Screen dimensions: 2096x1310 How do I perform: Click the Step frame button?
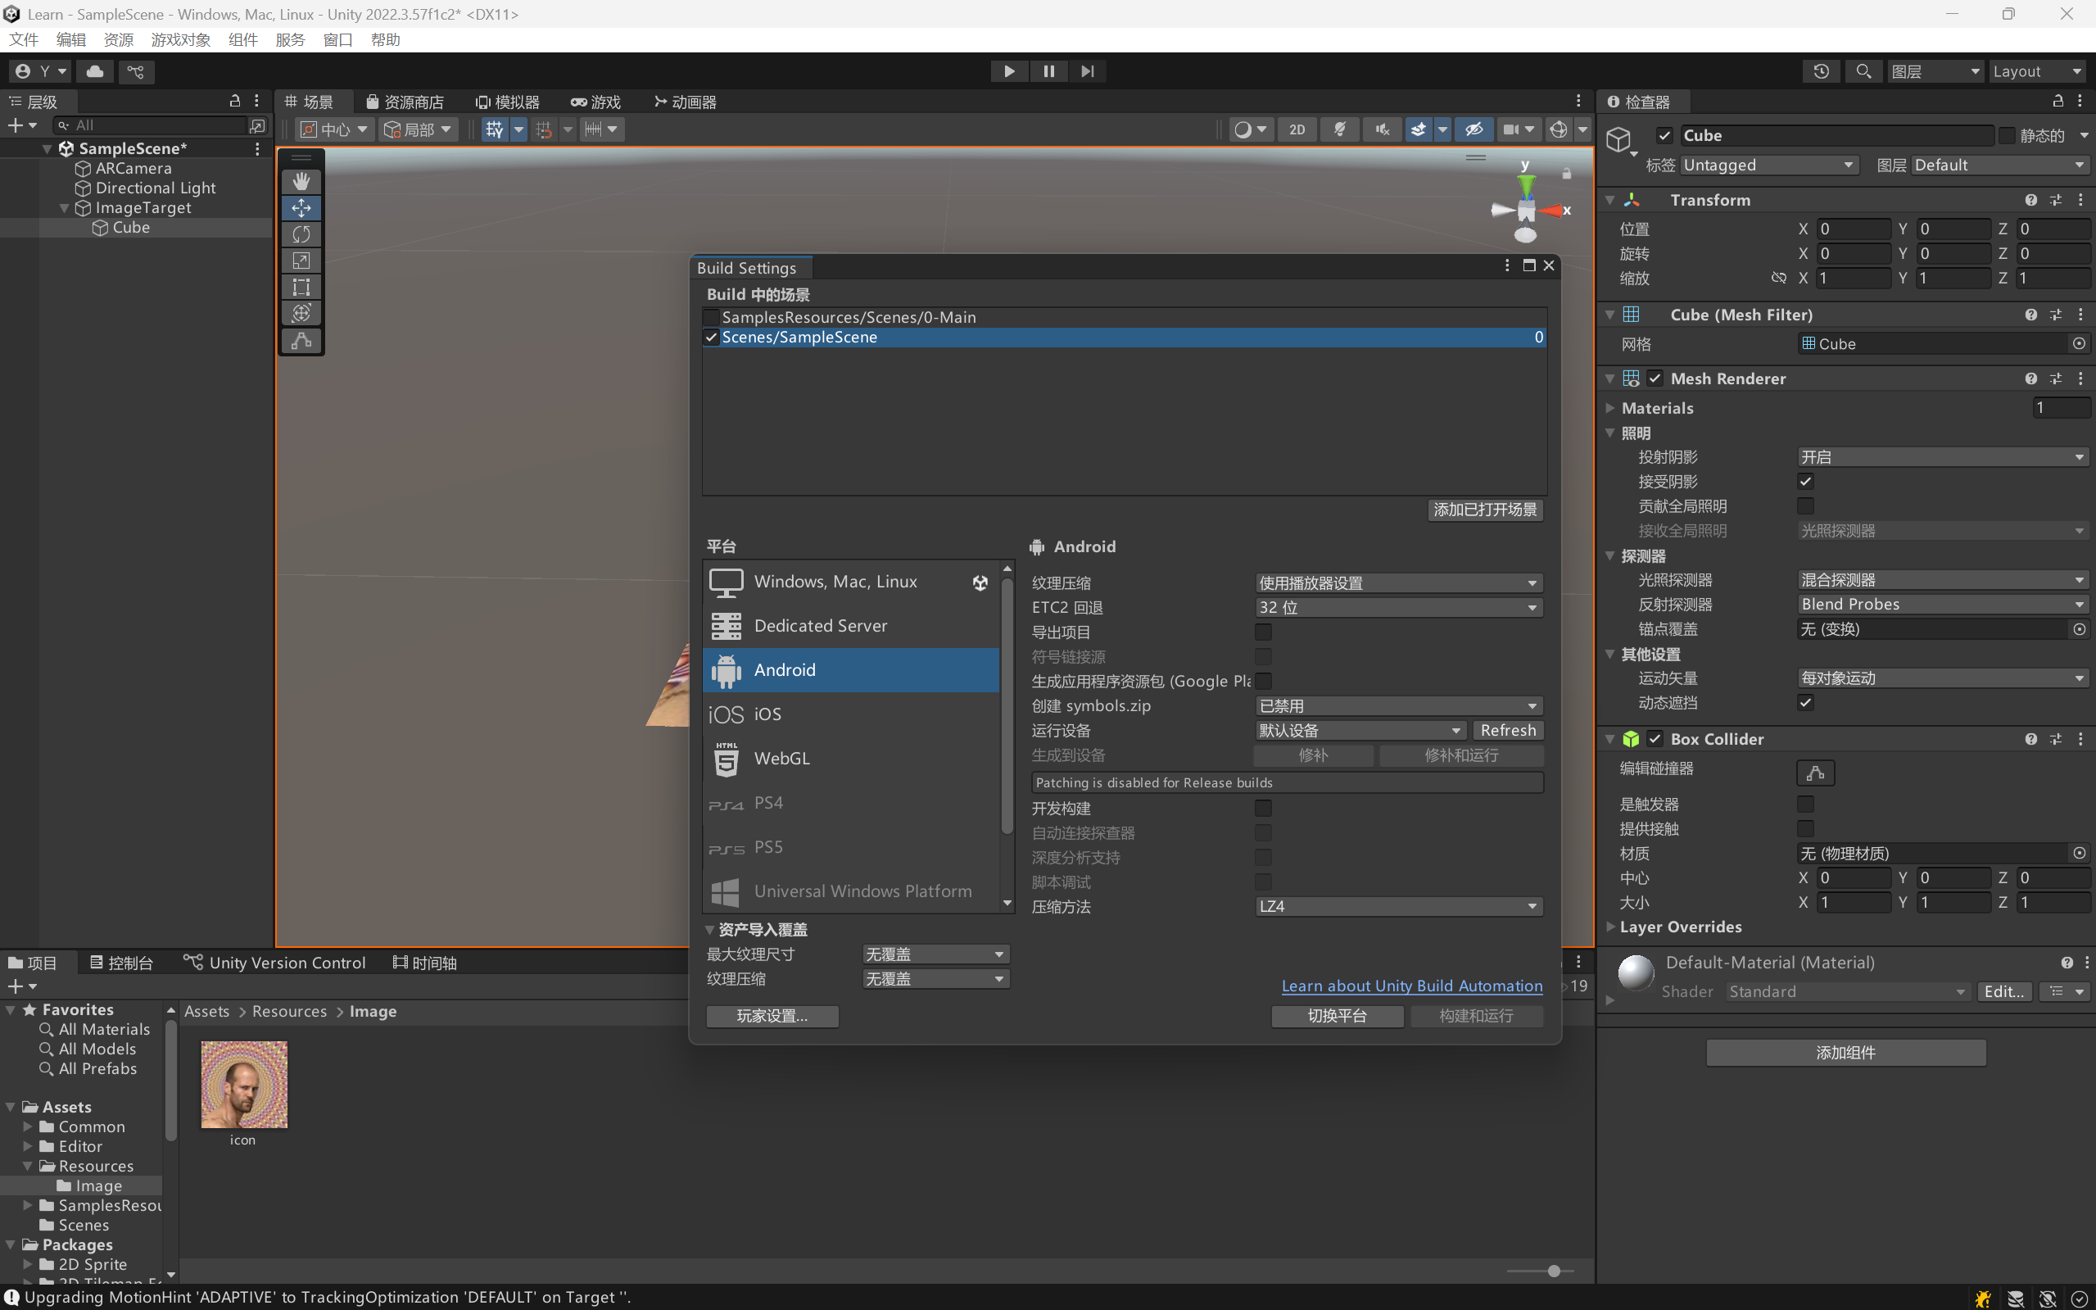pyautogui.click(x=1088, y=71)
